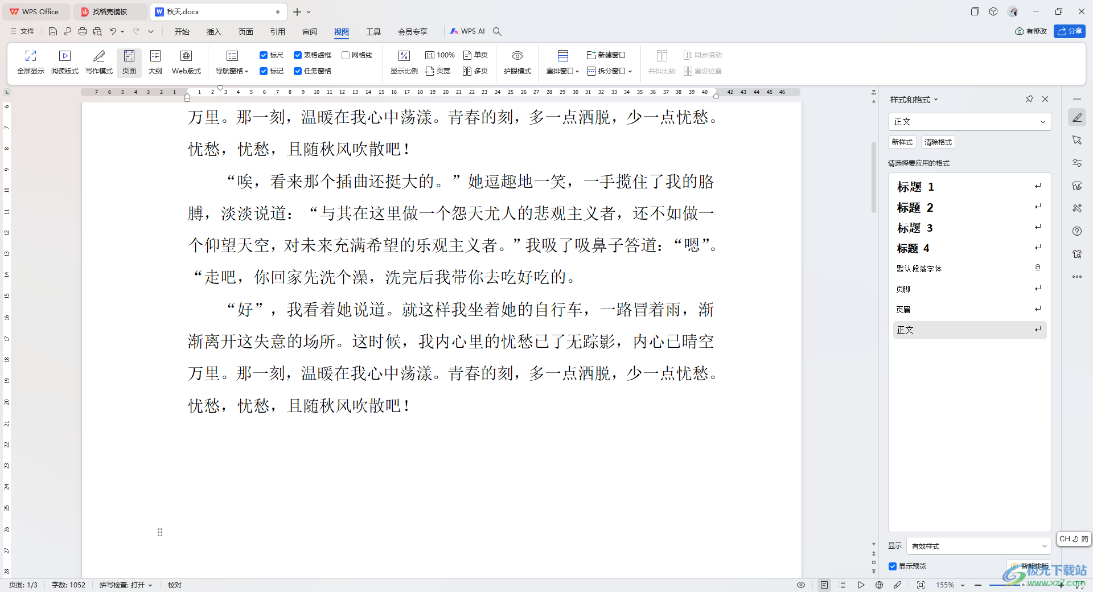Enable the gridlines (网格线) checkbox
The image size is (1093, 592).
(x=346, y=55)
